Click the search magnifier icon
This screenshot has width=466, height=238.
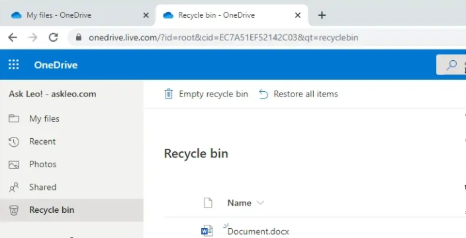[451, 65]
